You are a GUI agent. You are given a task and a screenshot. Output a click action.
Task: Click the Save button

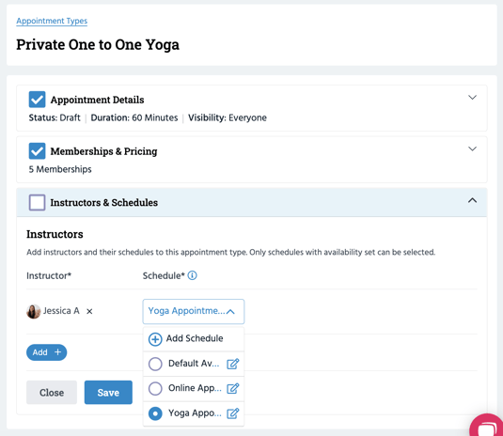point(108,393)
